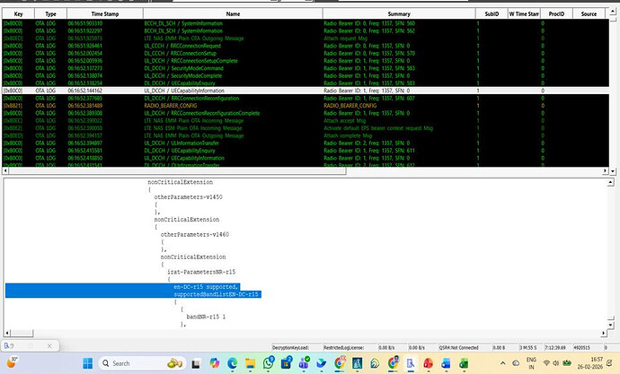Open the battery tray icon
The height and width of the screenshot is (374, 620).
[567, 363]
